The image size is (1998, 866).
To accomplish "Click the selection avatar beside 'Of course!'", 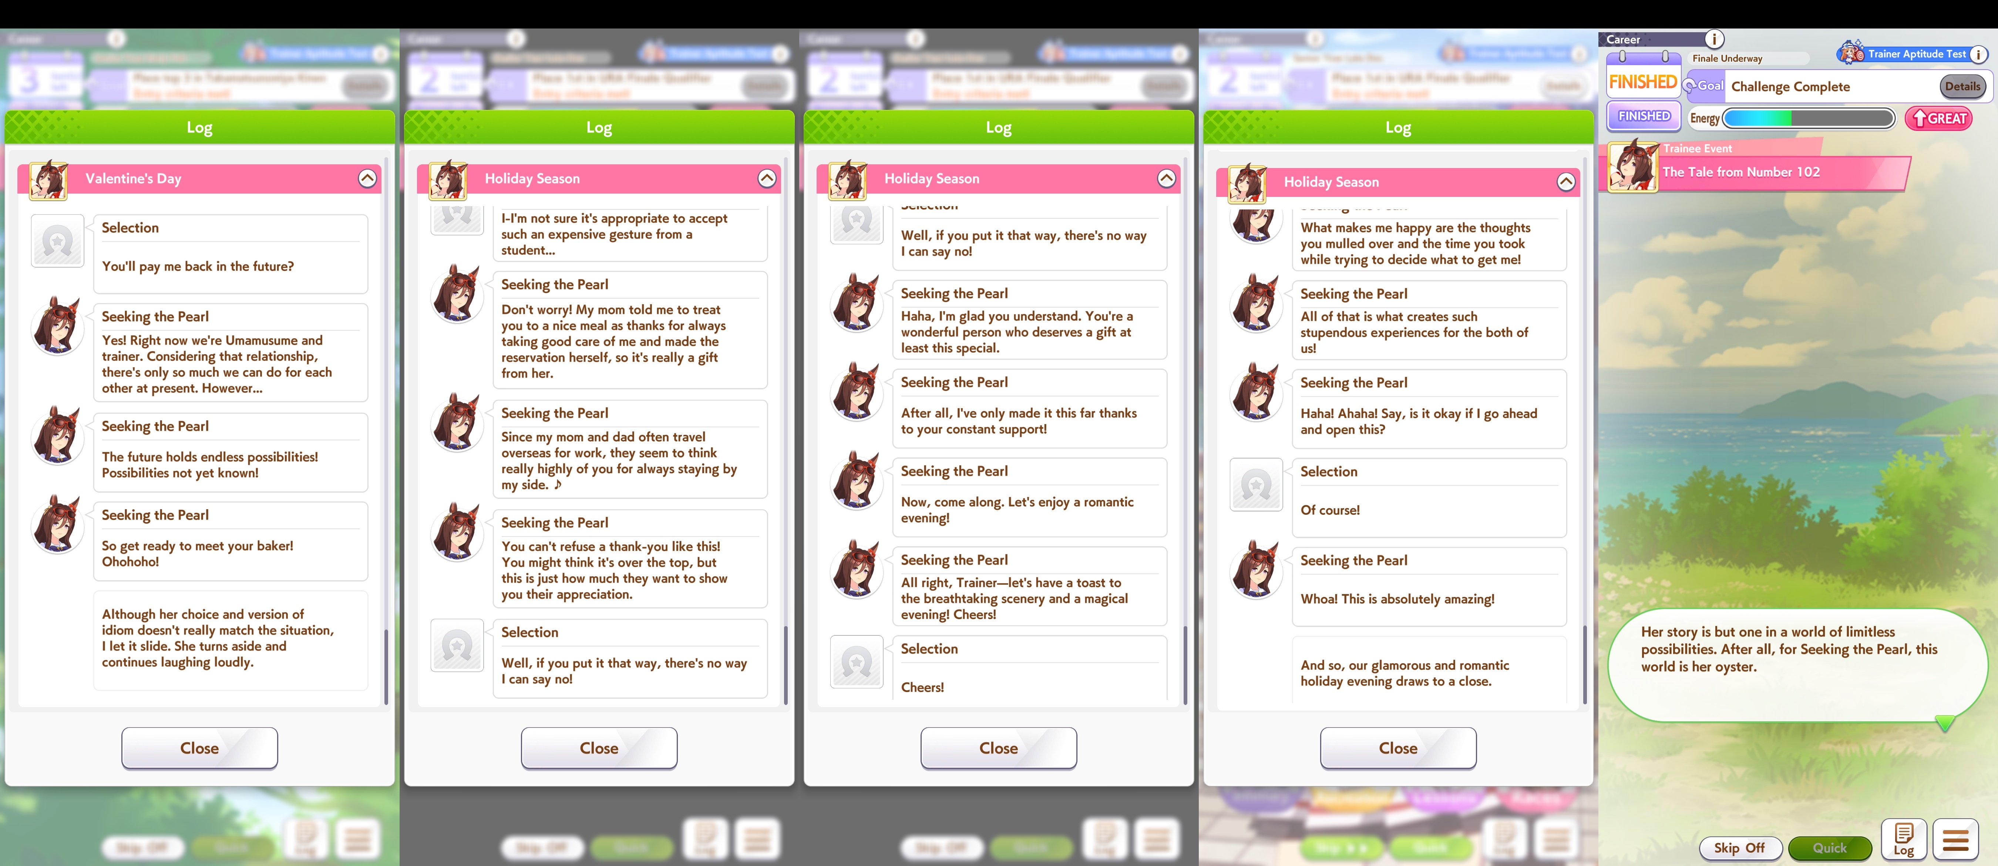I will click(1256, 485).
